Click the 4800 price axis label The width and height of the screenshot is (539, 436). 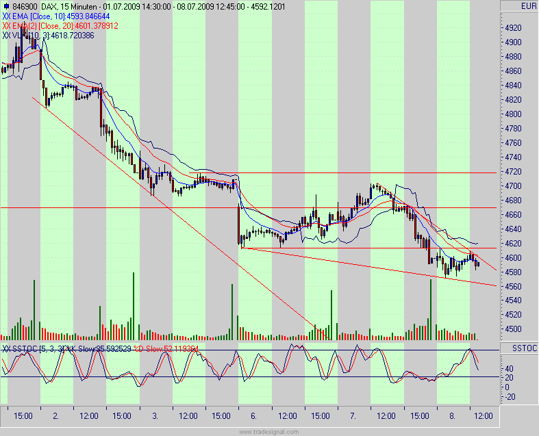(x=513, y=114)
